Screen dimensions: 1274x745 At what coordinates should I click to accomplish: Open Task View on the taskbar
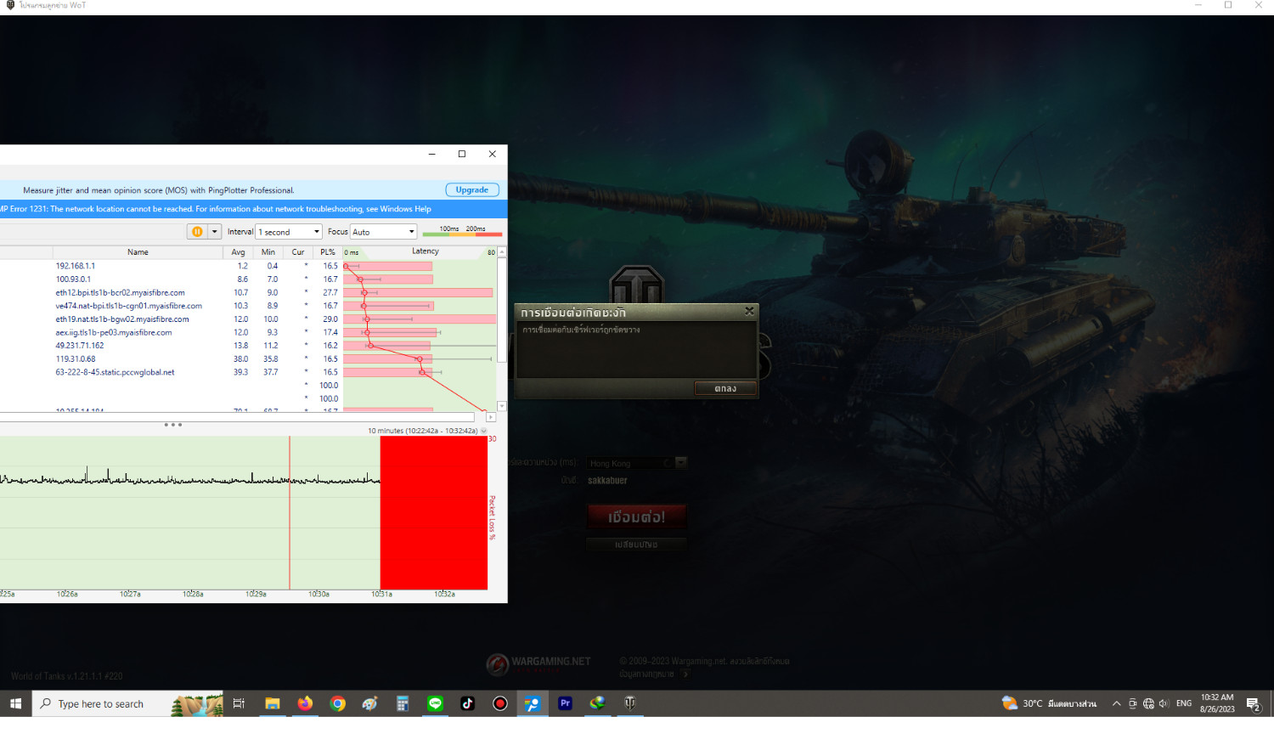click(x=239, y=703)
